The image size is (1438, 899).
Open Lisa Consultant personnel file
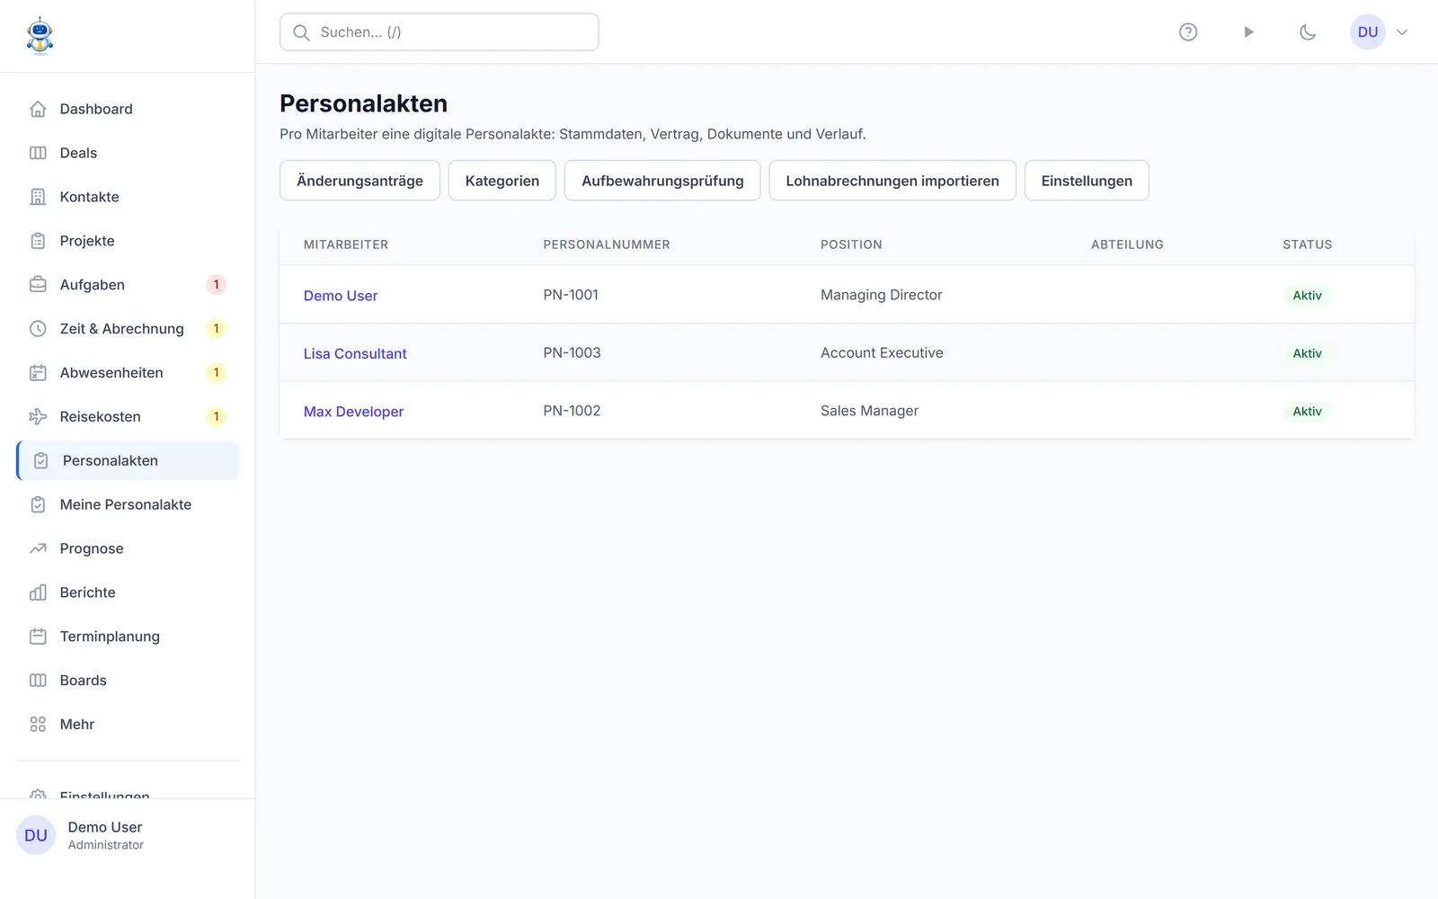coord(355,354)
